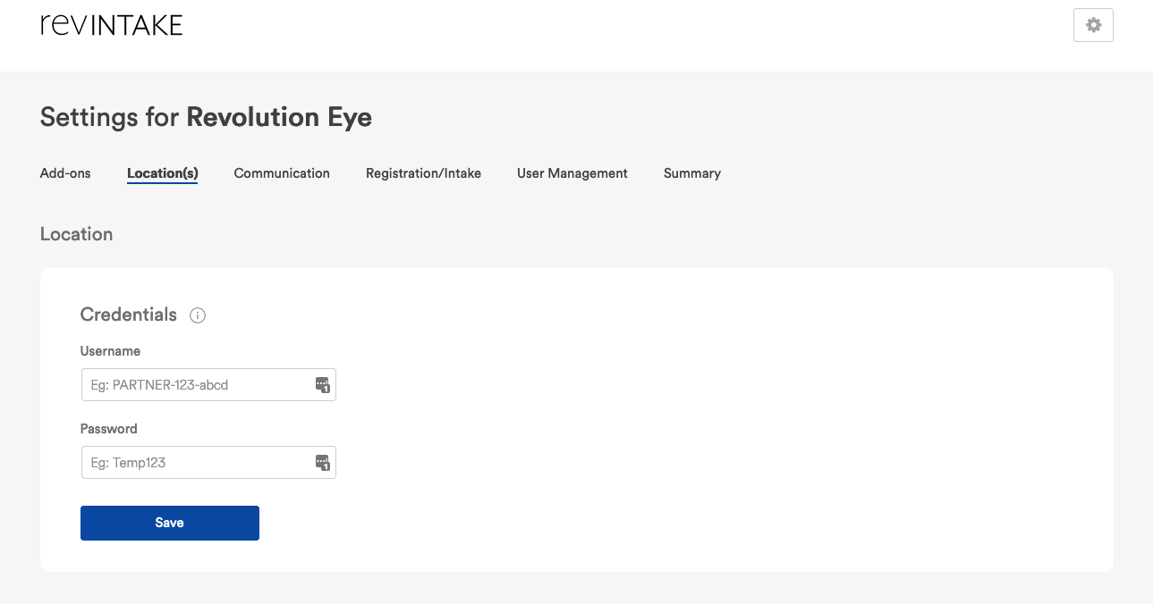Click the Username field label
This screenshot has height=604, width=1153.
tap(110, 351)
